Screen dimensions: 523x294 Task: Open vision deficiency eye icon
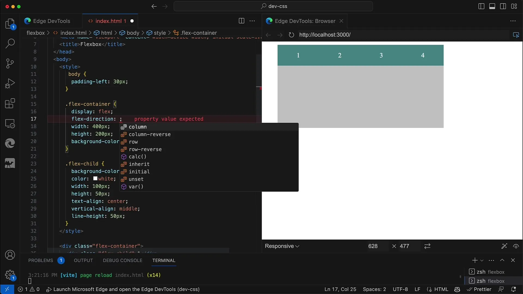[x=516, y=246]
